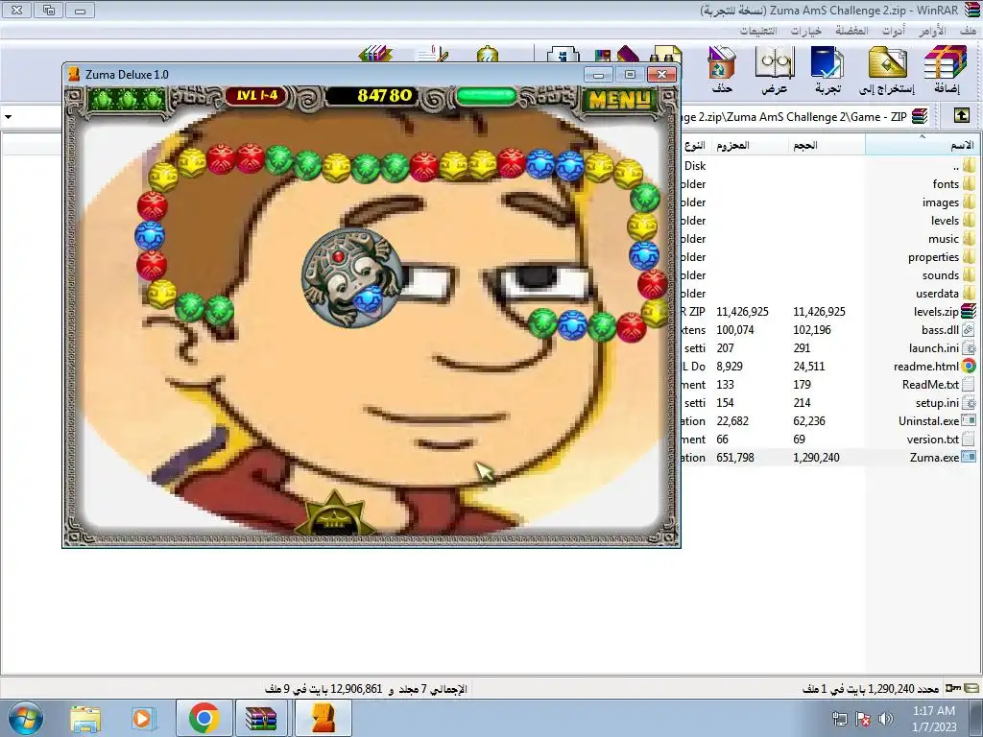Viewport: 983px width, 737px height.
Task: Sort by the Name (الاسم) column header
Action: [x=923, y=145]
